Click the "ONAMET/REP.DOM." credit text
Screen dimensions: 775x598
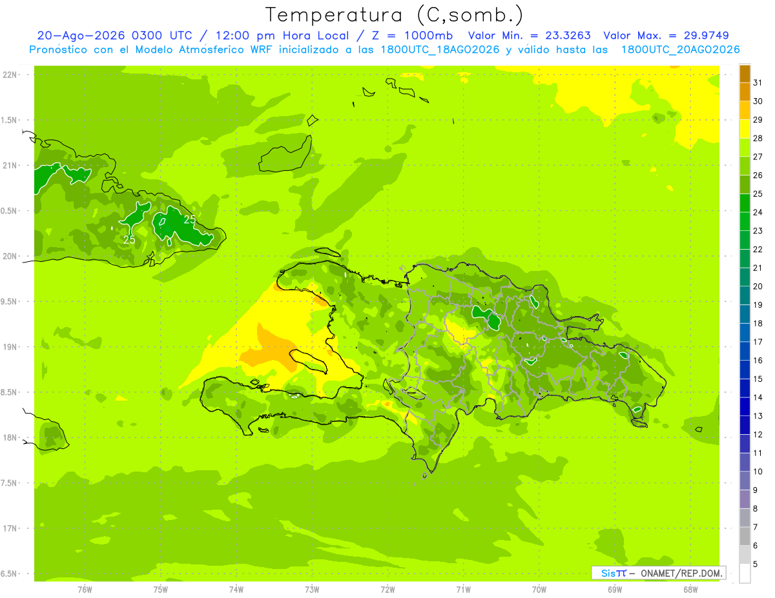tap(681, 573)
